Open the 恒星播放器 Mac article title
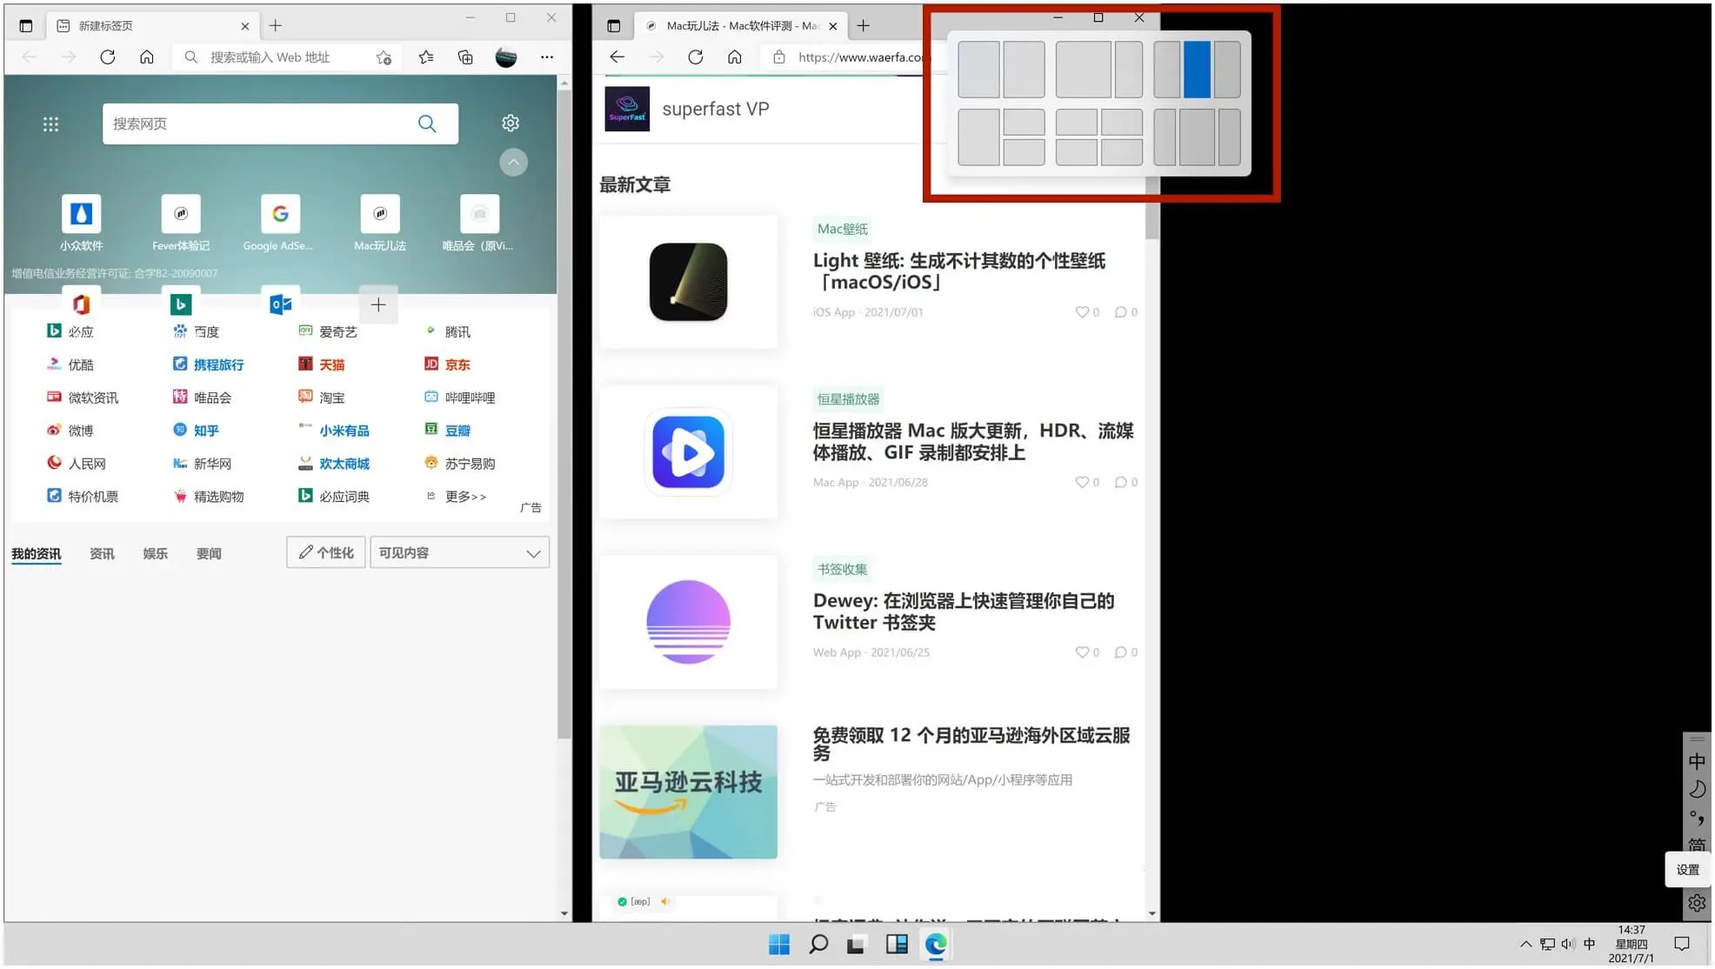The image size is (1715, 969). point(973,442)
